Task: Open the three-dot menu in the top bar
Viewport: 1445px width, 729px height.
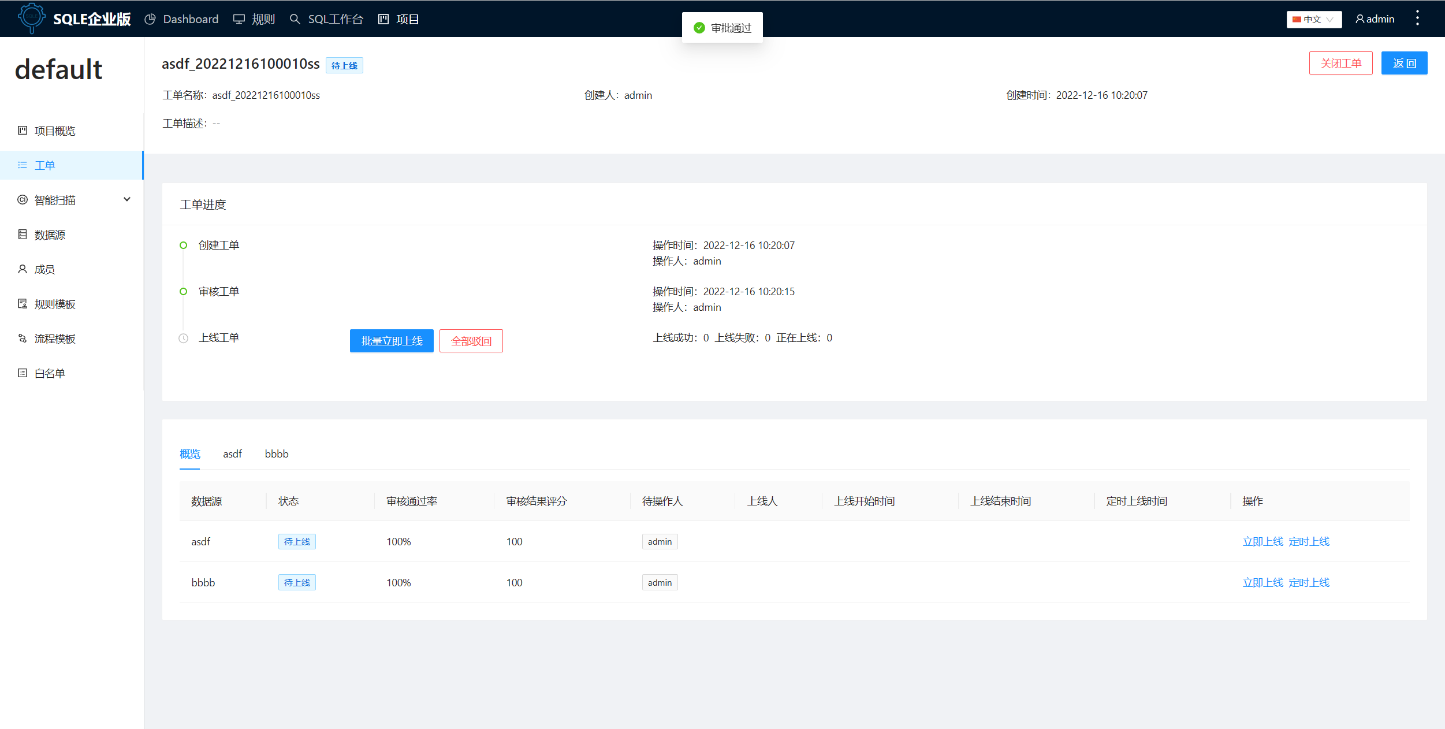Action: coord(1418,18)
